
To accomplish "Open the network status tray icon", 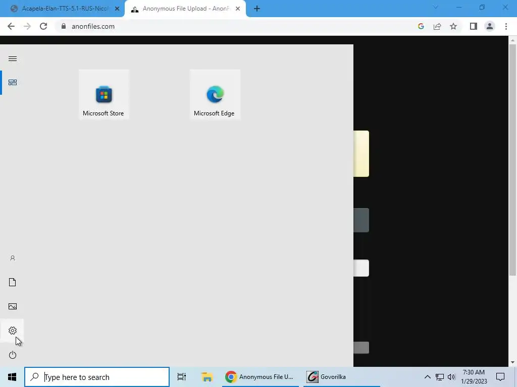I will point(440,377).
